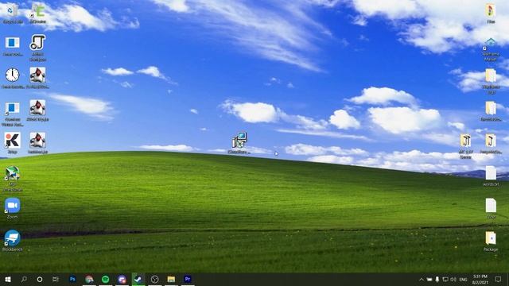Screen dimensions: 509x286
Task: Switch to Chrome on the taskbar
Action: point(89,279)
